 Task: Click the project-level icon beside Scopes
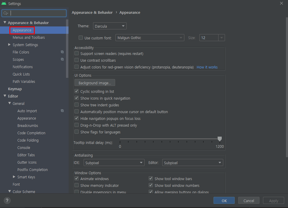62,59
